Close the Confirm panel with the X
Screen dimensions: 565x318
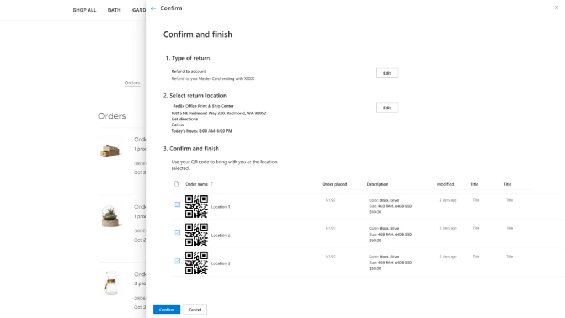point(556,7)
